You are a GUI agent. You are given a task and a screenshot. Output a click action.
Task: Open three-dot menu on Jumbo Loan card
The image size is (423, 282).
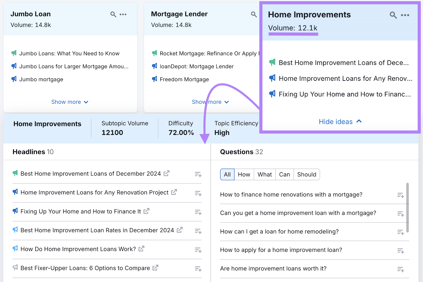click(123, 14)
